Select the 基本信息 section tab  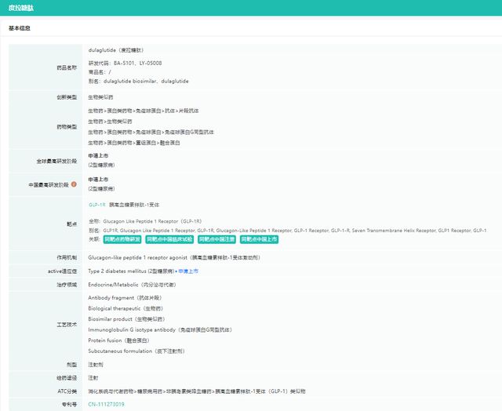click(19, 28)
